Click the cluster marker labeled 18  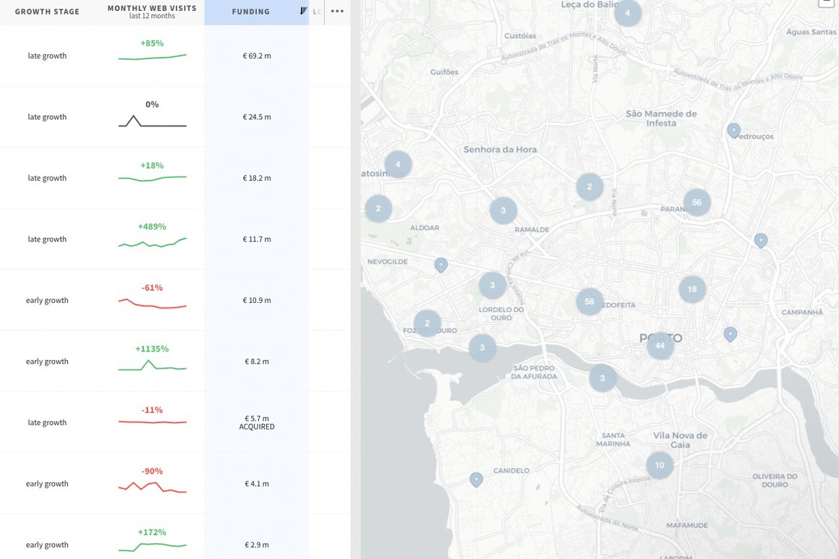click(692, 289)
